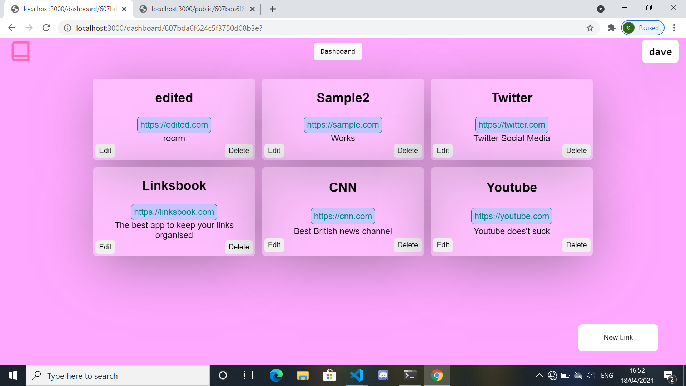Click the 'Linksbook' card title

(174, 186)
